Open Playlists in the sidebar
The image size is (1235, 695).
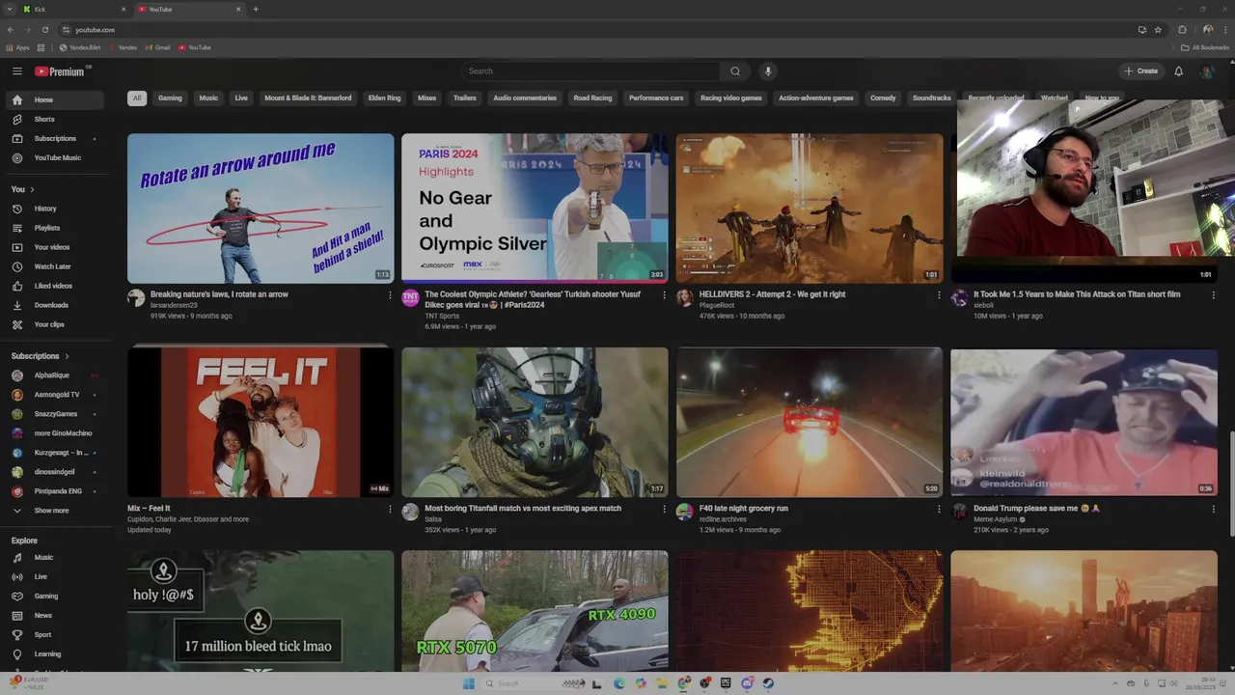point(58,228)
